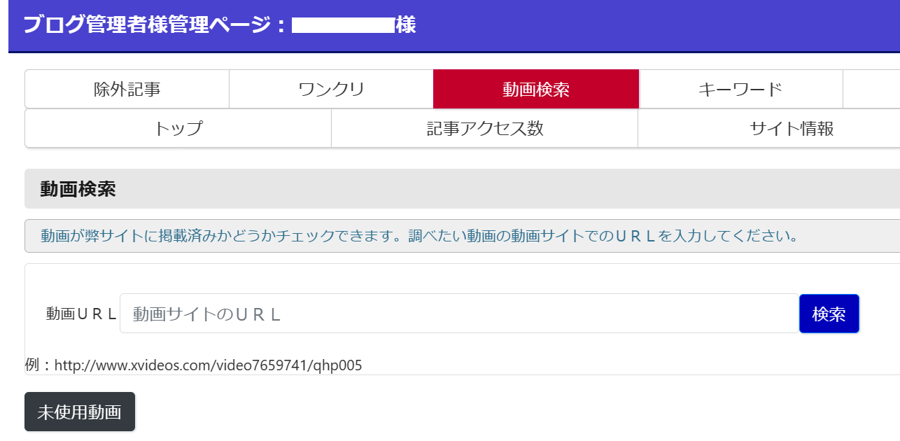Click the gray 動画検索 heading bar background
Image resolution: width=900 pixels, height=441 pixels.
pos(490,189)
